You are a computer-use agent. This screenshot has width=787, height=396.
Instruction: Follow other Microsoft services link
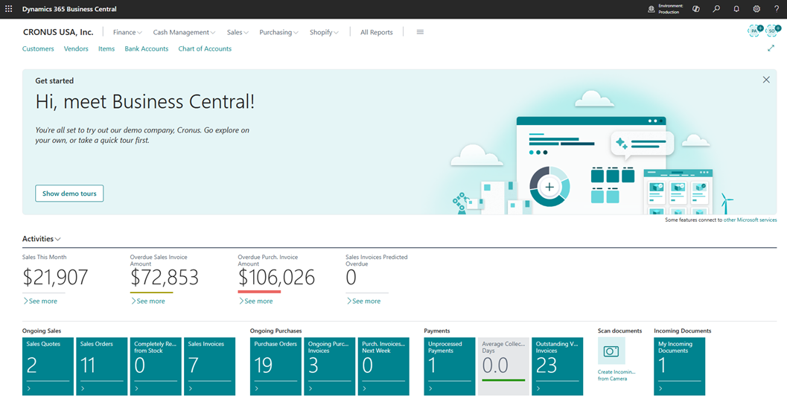(x=750, y=220)
